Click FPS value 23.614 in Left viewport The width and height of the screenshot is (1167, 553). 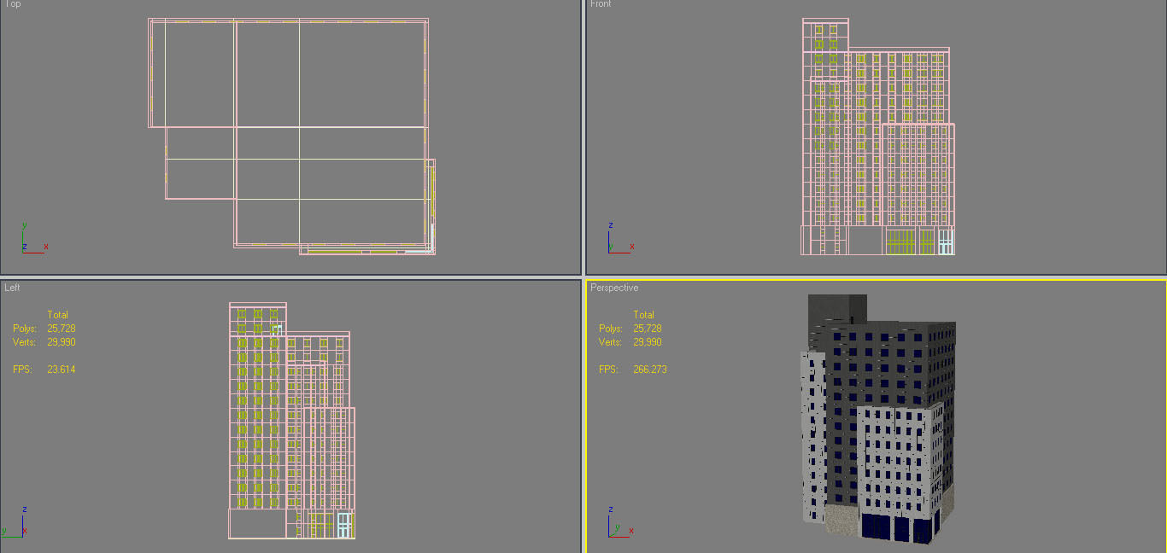coord(62,370)
